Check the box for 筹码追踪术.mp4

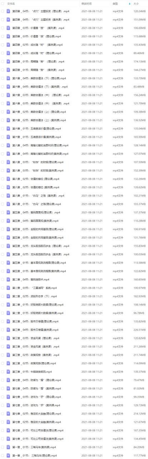[3, 279]
